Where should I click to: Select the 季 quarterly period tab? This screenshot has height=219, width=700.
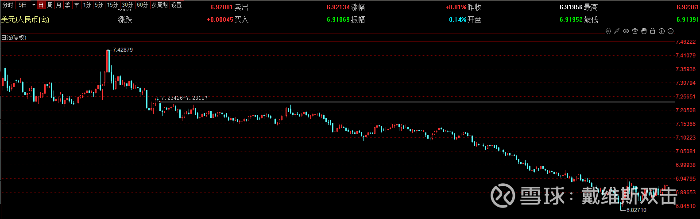(68, 5)
